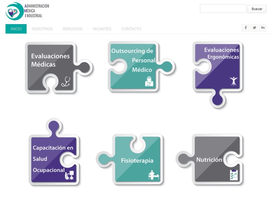Click the clipboard checklist icon on Nutrición piece

(234, 175)
